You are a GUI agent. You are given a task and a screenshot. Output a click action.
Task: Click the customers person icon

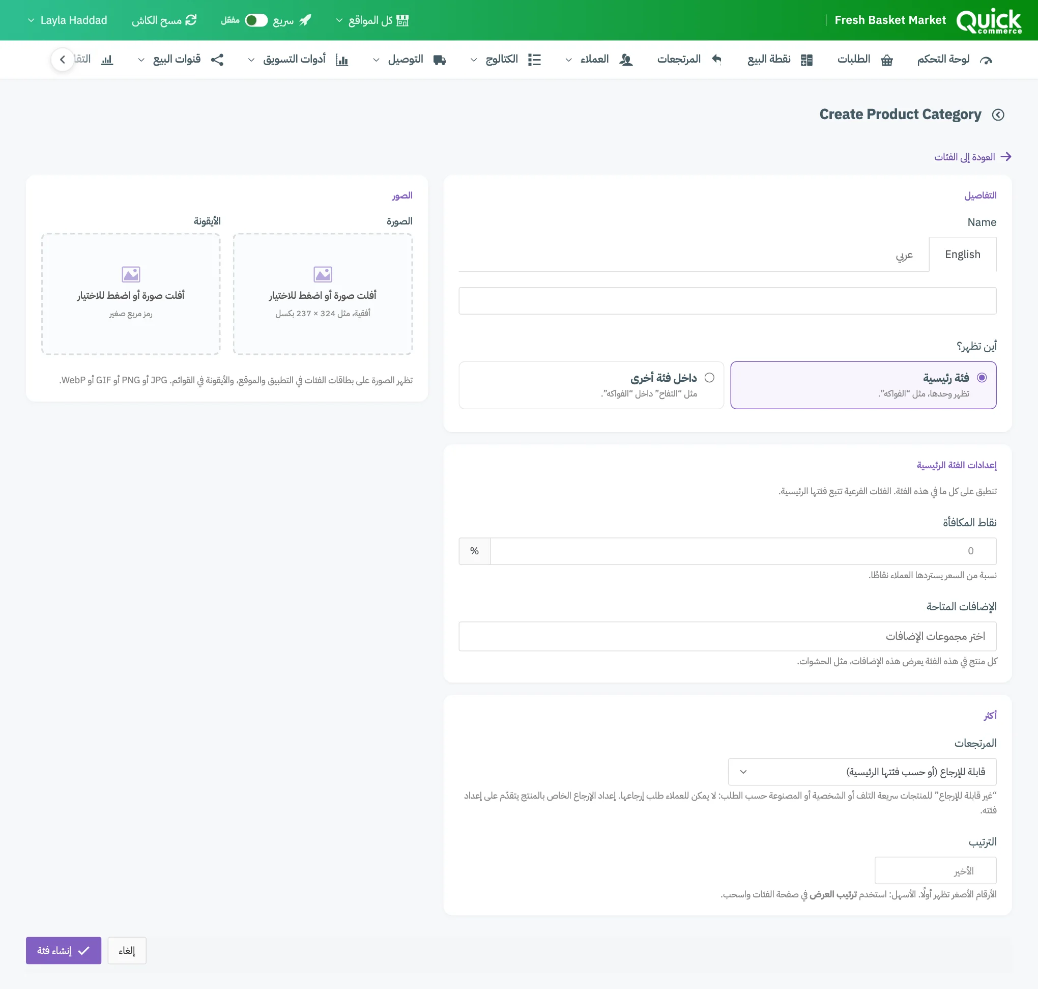click(x=625, y=60)
